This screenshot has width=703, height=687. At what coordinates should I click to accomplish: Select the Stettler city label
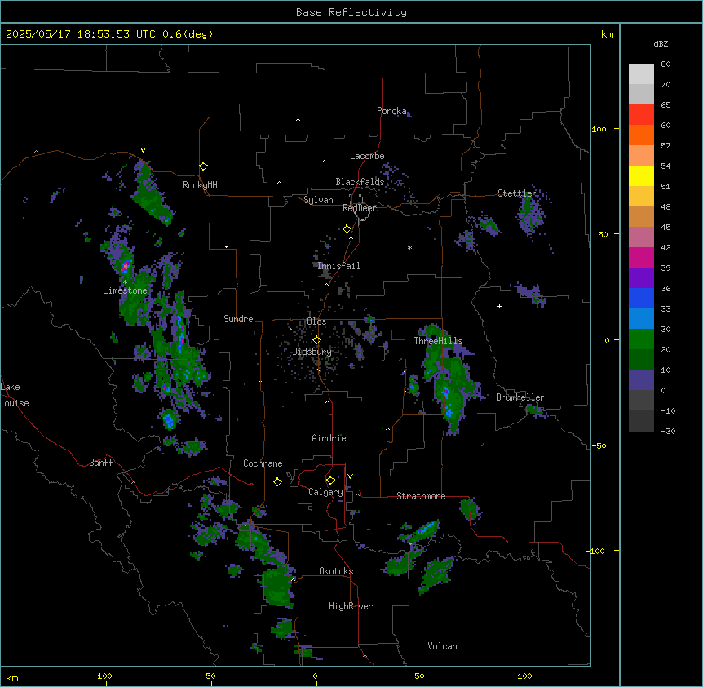(x=517, y=193)
